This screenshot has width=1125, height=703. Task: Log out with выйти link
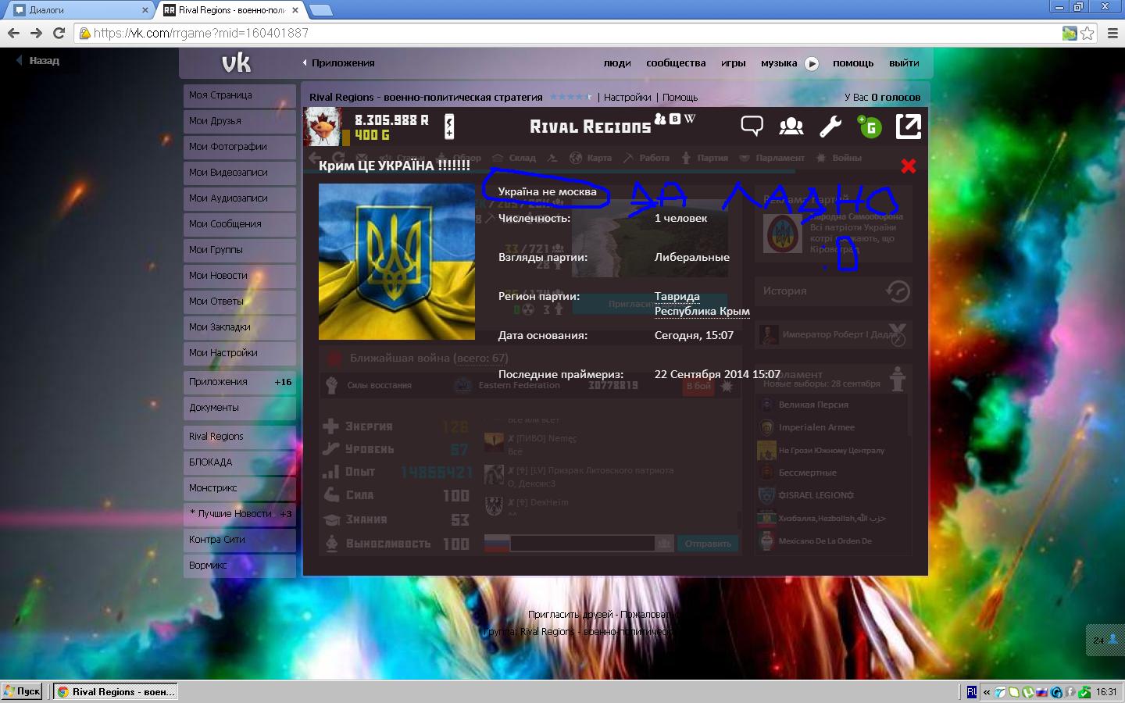[x=904, y=63]
